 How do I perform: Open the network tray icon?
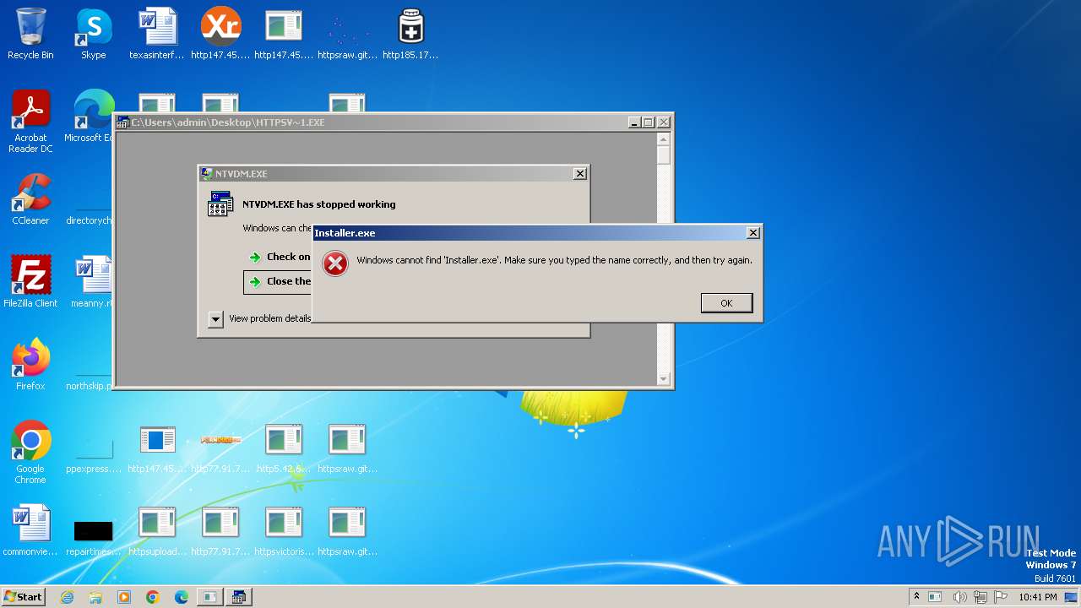(980, 597)
